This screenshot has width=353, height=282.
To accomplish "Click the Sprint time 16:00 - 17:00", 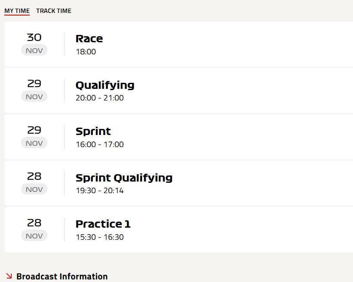I will tap(100, 144).
